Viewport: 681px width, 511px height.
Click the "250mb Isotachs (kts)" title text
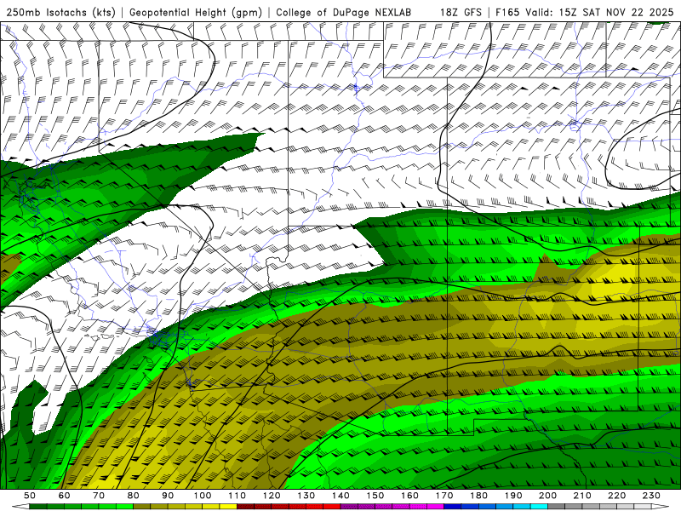60,12
